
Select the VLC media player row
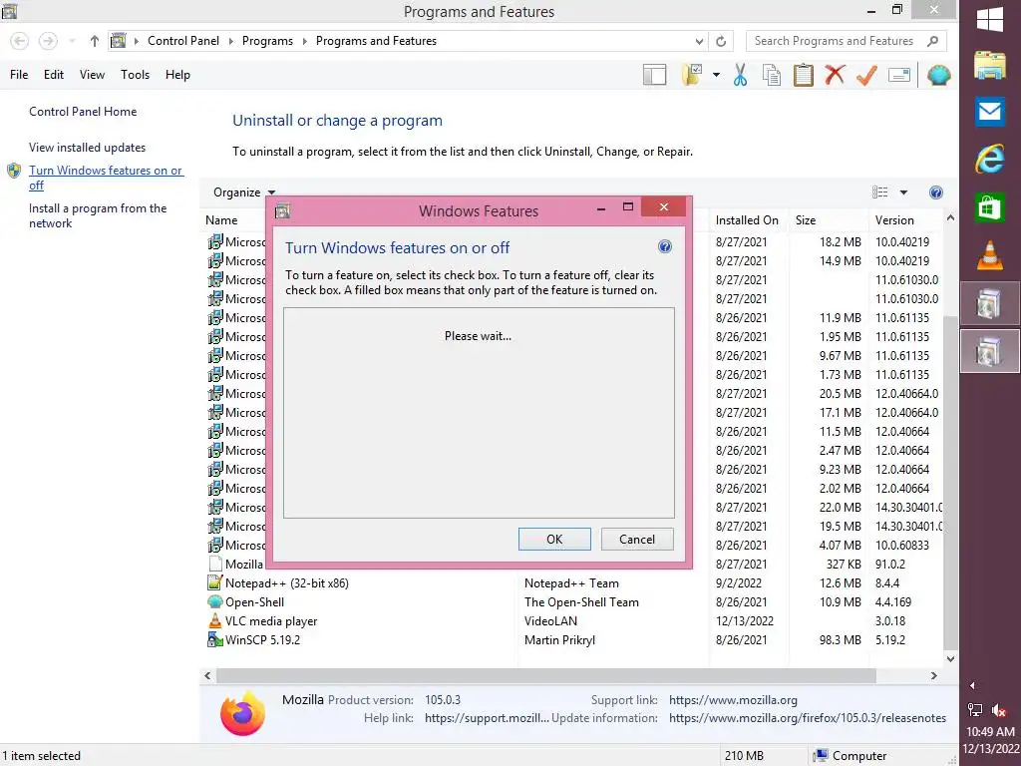(x=573, y=620)
